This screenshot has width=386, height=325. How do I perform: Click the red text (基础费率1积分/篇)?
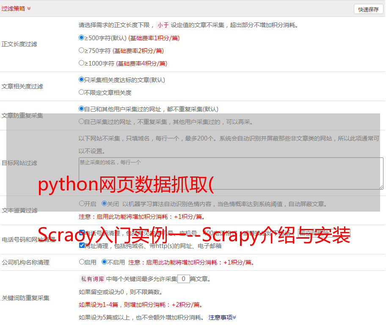pos(154,38)
